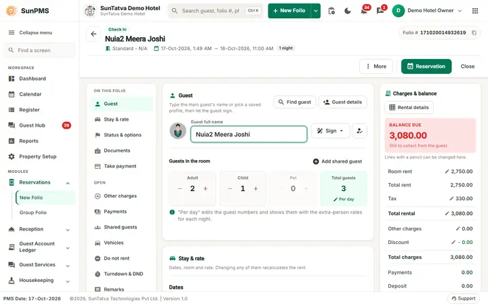This screenshot has height=305, width=488.
Task: Jump to Stay & rate section
Action: pyautogui.click(x=122, y=119)
